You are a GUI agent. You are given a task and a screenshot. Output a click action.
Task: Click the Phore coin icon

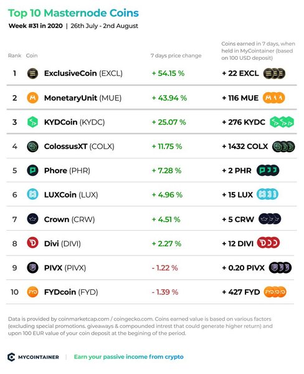32,171
